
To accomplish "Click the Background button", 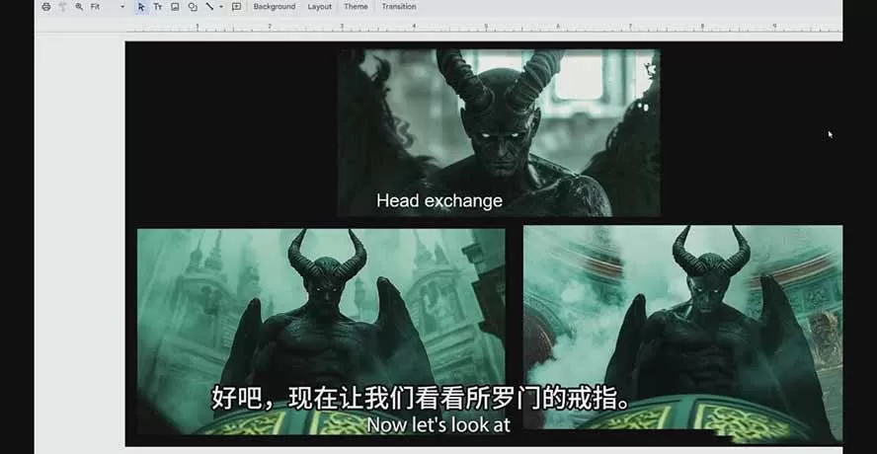I will coord(274,7).
